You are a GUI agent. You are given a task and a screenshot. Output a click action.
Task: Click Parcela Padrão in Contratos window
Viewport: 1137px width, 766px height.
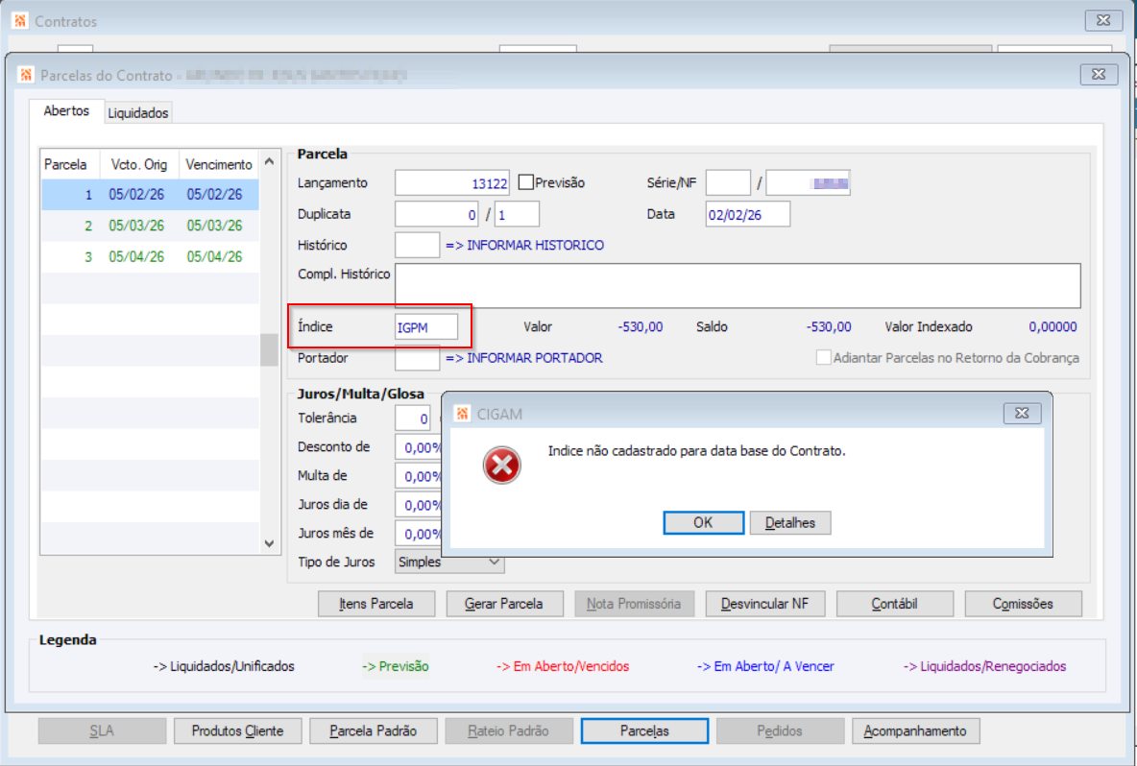pos(374,730)
